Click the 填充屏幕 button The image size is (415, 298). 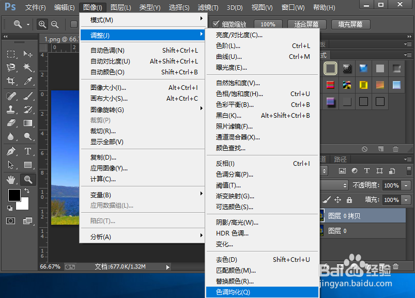[350, 24]
